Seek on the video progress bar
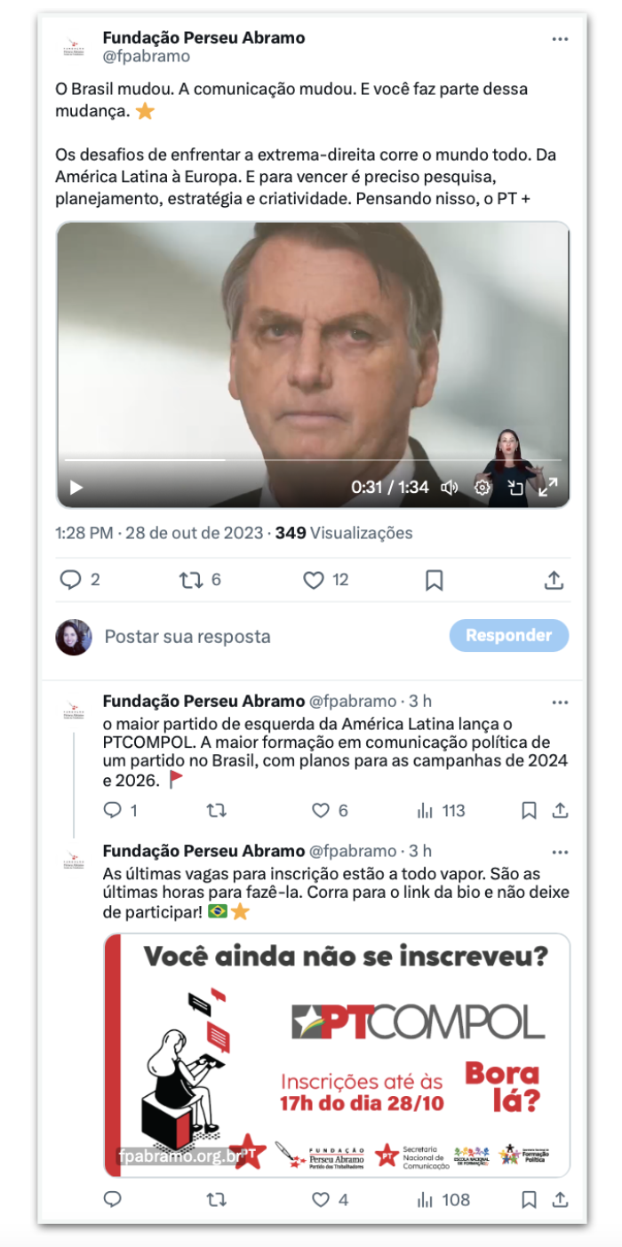The width and height of the screenshot is (622, 1247). pos(311,460)
